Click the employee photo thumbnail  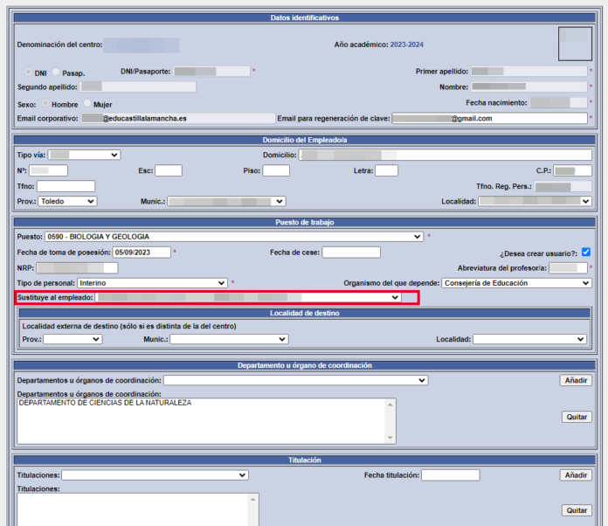(575, 44)
